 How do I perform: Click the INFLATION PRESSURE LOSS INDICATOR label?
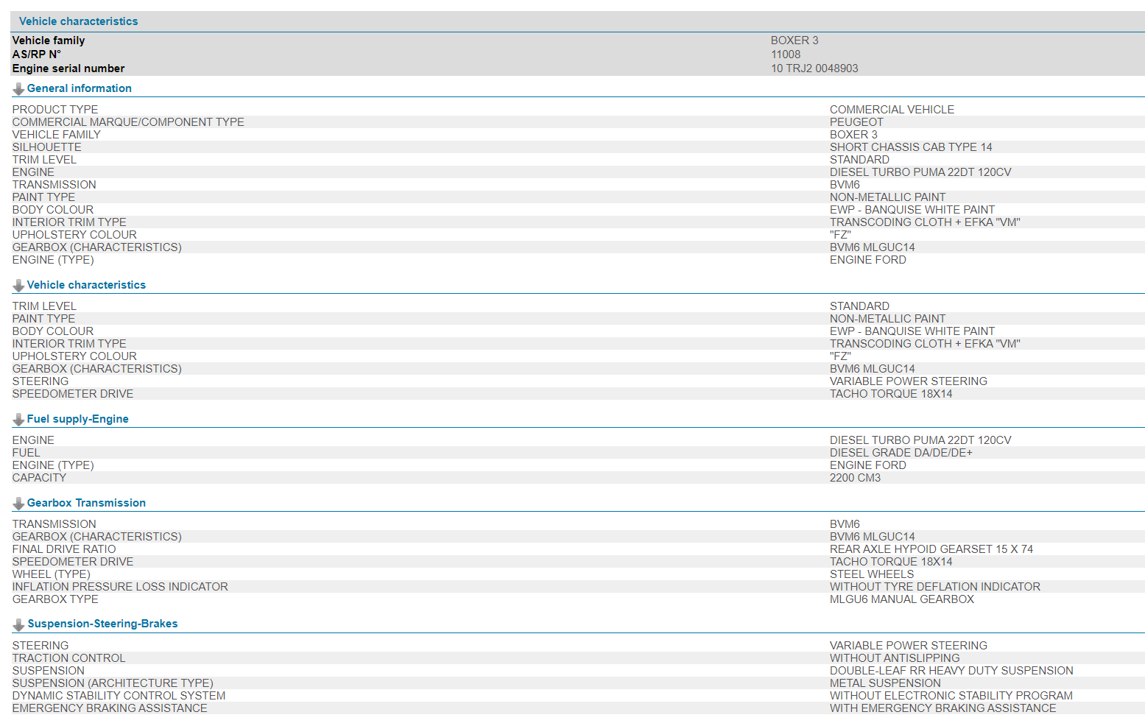[x=120, y=587]
